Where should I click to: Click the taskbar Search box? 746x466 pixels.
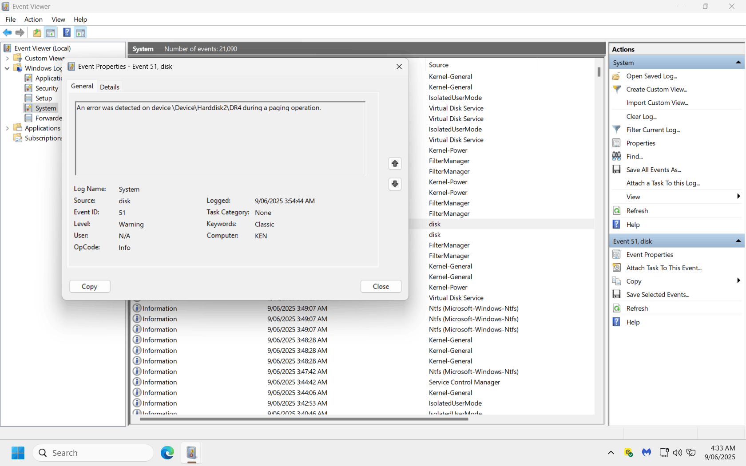click(x=93, y=453)
